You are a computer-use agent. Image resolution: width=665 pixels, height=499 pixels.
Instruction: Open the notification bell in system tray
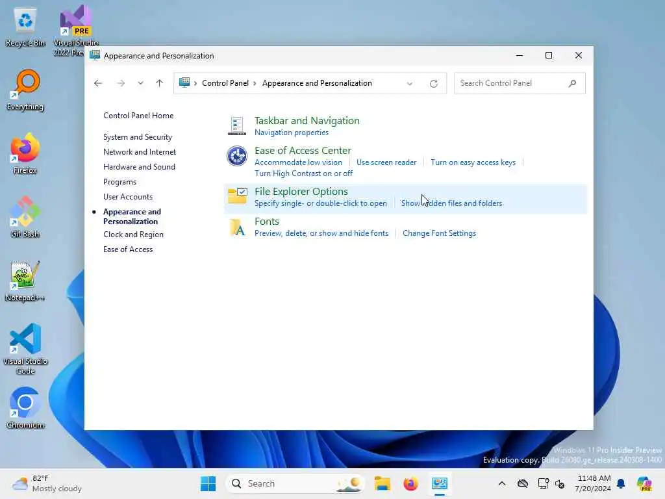(x=621, y=483)
